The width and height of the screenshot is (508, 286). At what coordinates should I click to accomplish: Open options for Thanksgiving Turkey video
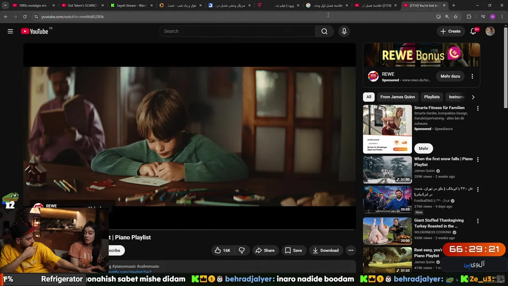[x=478, y=221]
